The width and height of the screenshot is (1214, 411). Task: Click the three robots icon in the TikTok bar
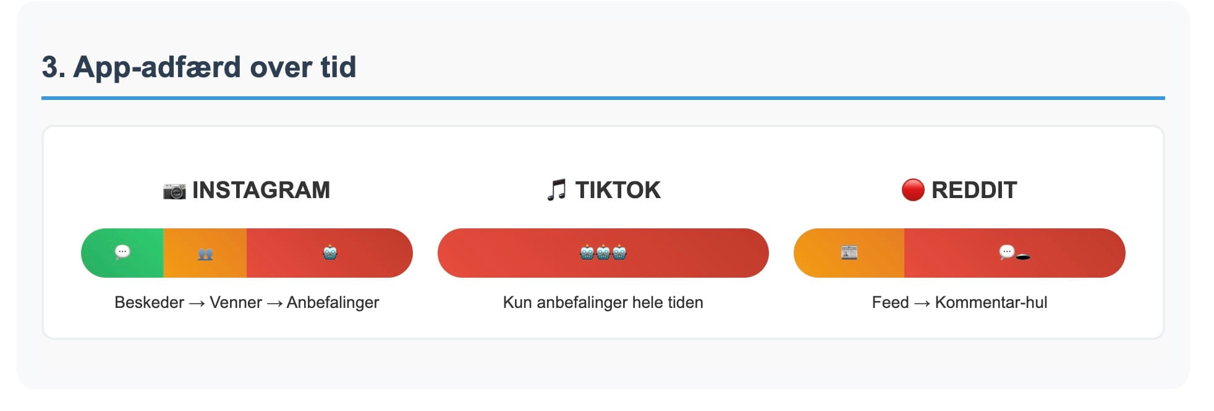603,252
